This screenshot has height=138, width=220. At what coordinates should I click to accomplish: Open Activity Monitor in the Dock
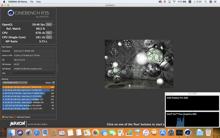point(179,132)
